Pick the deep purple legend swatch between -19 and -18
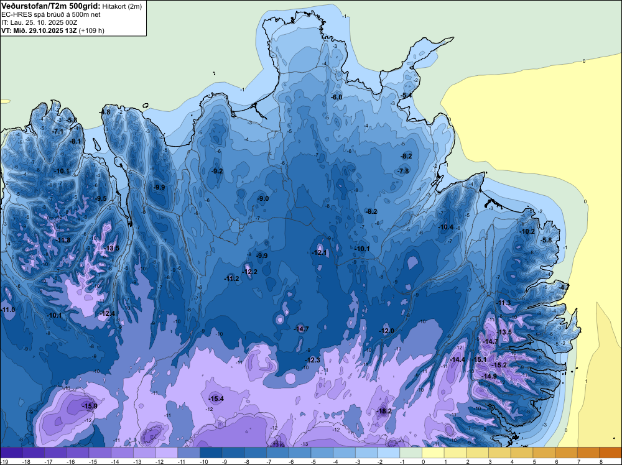Viewport: 622px width, 465px height. 11,453
